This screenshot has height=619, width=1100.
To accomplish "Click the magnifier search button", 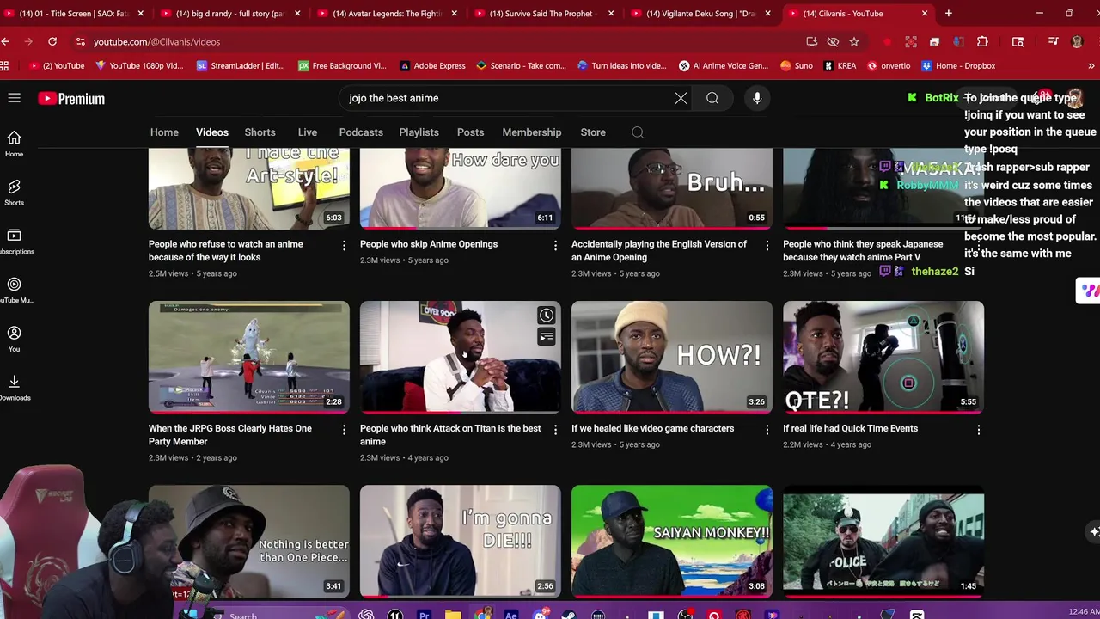I will [712, 98].
